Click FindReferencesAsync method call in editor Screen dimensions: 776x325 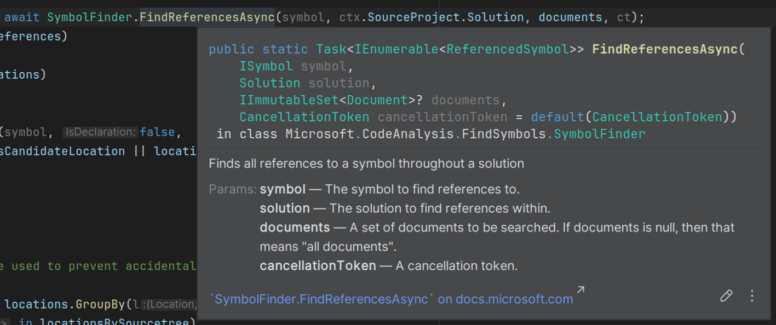click(206, 18)
